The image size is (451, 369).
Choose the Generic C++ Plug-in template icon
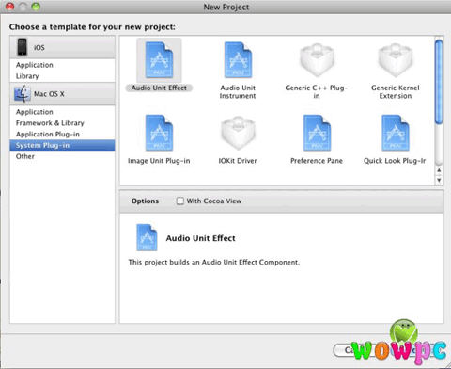pos(317,60)
